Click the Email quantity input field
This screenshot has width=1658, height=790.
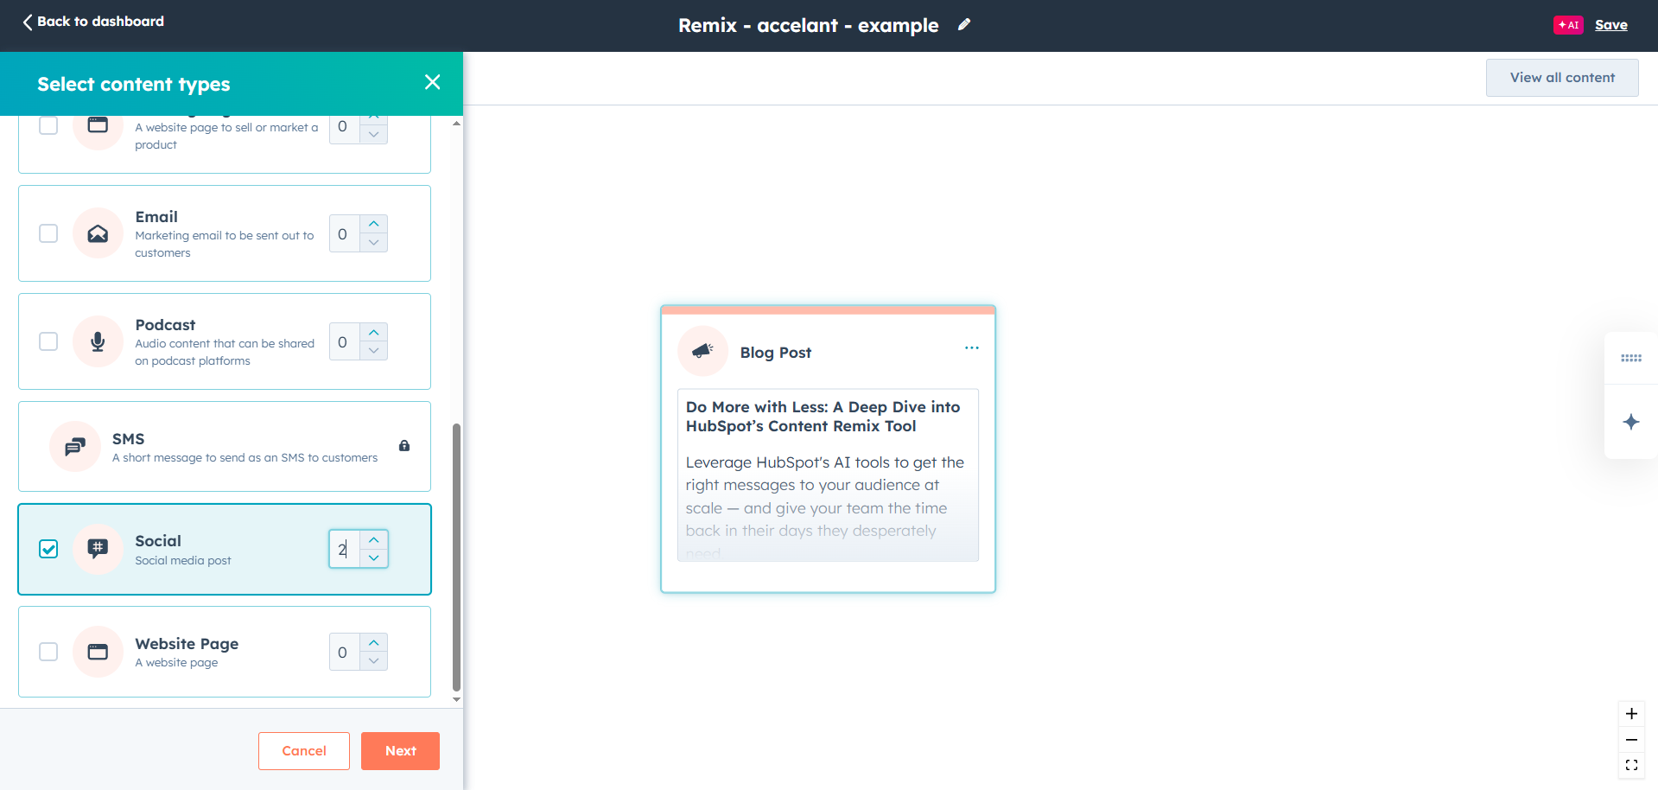(344, 233)
